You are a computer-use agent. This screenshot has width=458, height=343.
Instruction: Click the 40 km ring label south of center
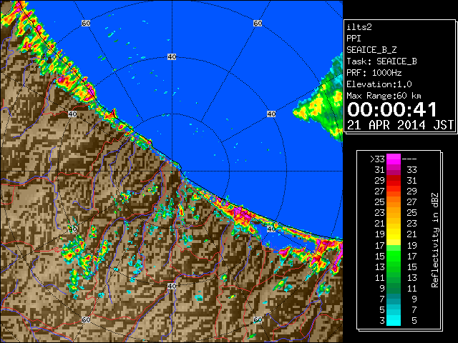[172, 286]
